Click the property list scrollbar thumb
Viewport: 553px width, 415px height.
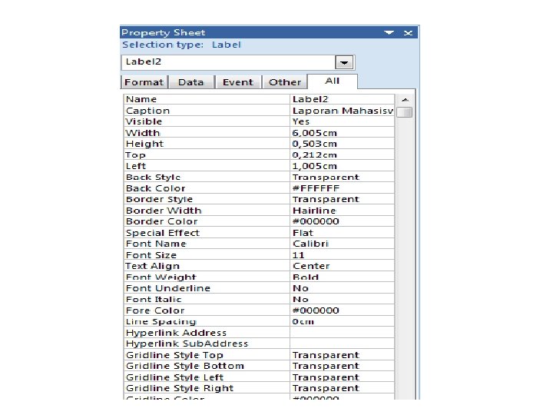pyautogui.click(x=404, y=112)
